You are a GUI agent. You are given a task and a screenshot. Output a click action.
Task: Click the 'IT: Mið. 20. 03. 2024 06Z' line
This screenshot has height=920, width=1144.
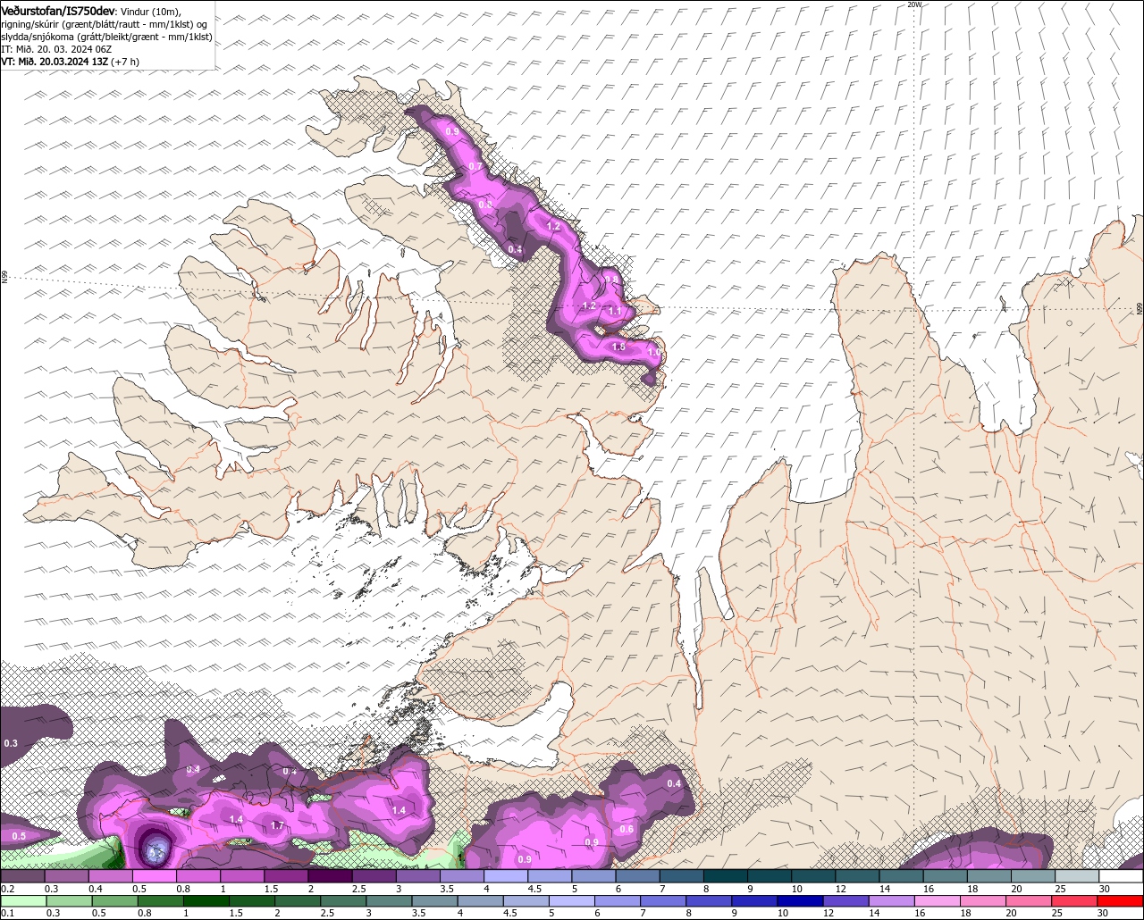56,49
